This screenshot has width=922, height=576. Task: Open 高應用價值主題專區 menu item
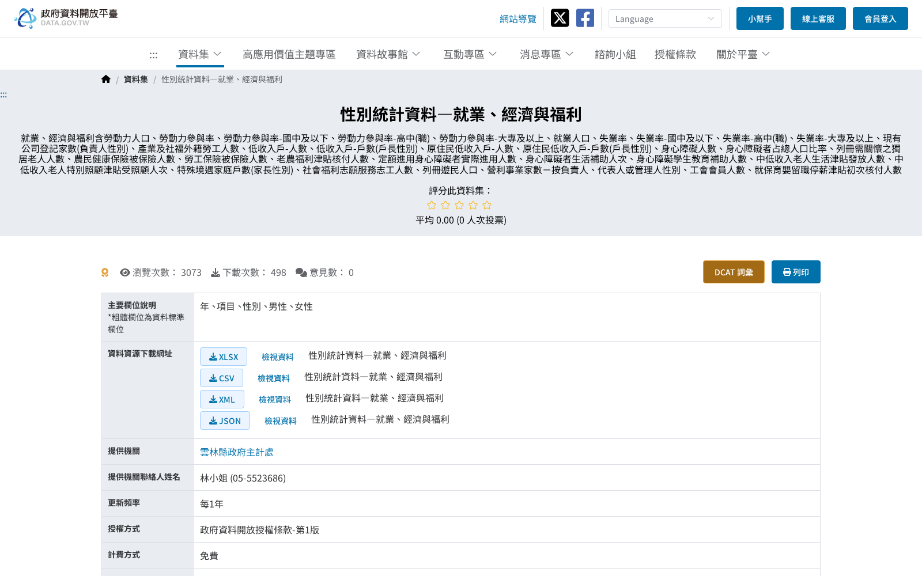(289, 54)
